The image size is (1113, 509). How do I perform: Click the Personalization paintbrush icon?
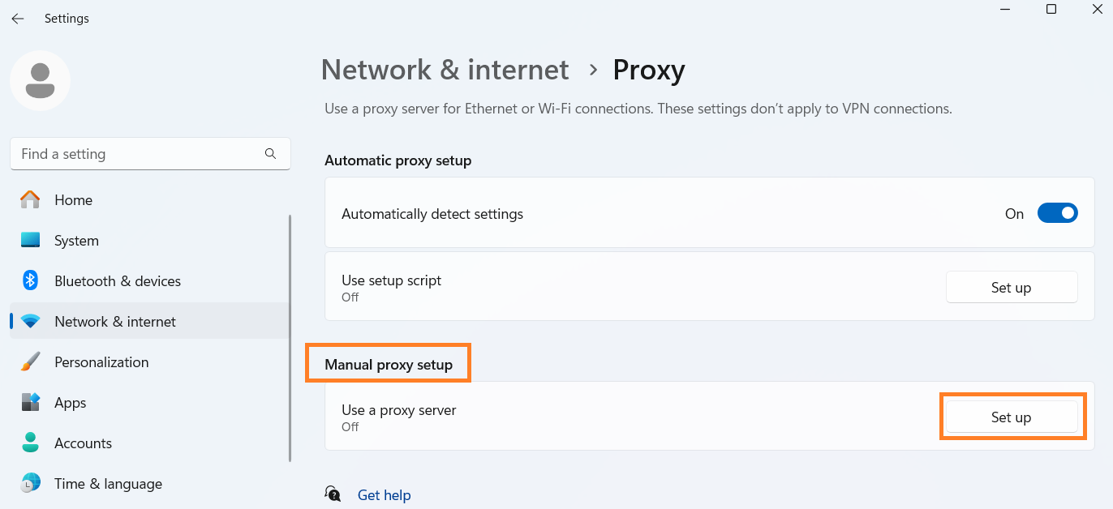pyautogui.click(x=30, y=362)
